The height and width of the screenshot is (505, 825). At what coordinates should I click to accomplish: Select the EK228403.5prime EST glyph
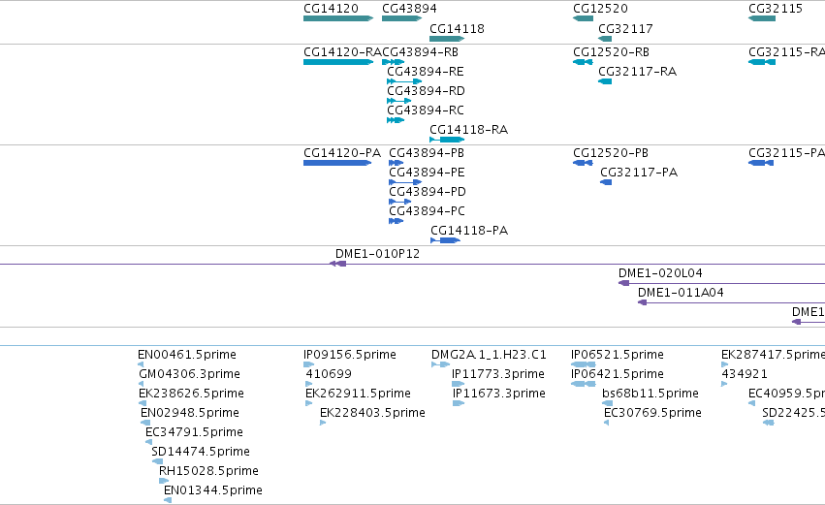coord(323,423)
